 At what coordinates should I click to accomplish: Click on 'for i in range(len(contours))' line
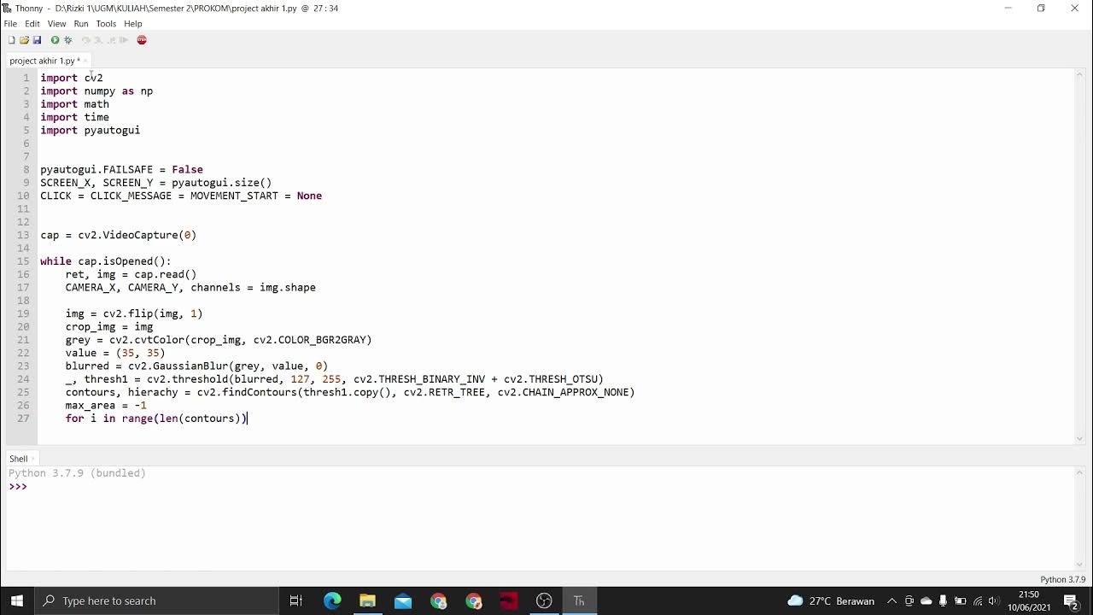point(156,419)
